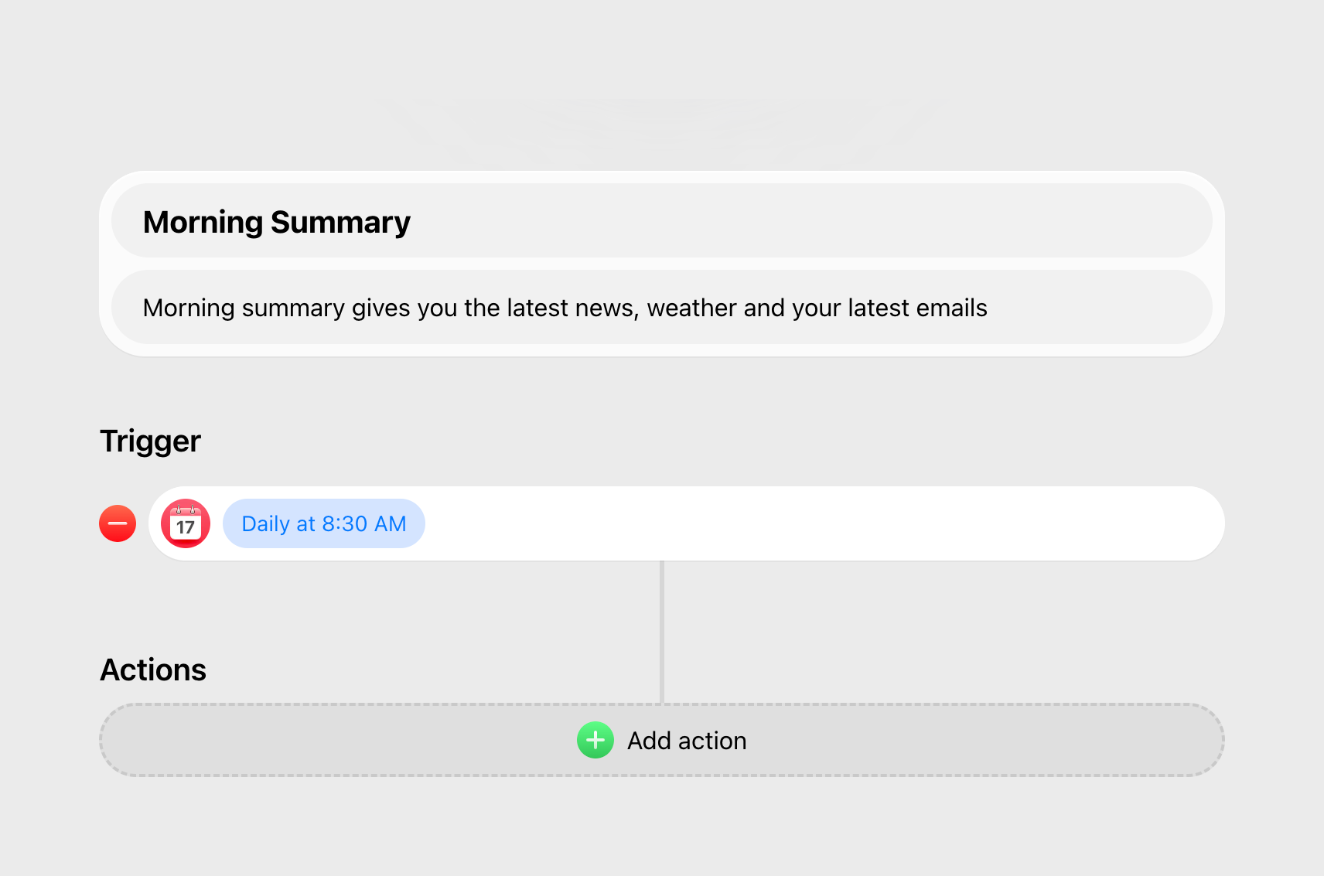Viewport: 1324px width, 876px height.
Task: Place cursor after the word Summary in the title
Action: (412, 223)
